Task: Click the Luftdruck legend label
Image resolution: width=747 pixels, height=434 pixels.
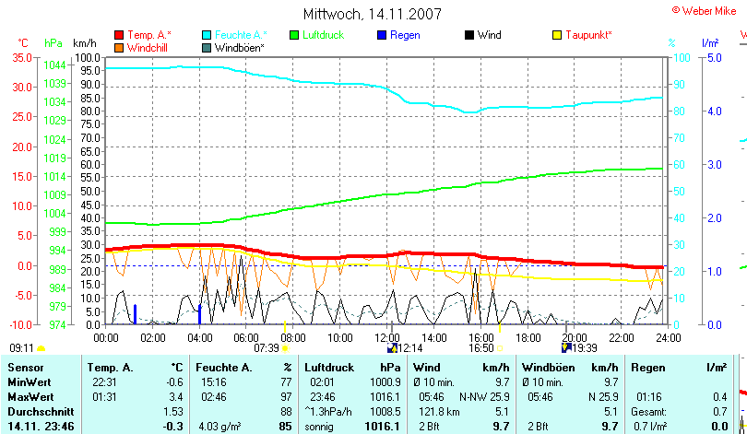Action: tap(323, 35)
